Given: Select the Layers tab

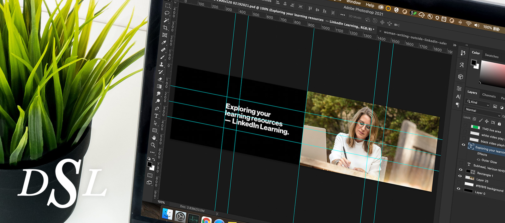Looking at the screenshot, I should [x=472, y=92].
